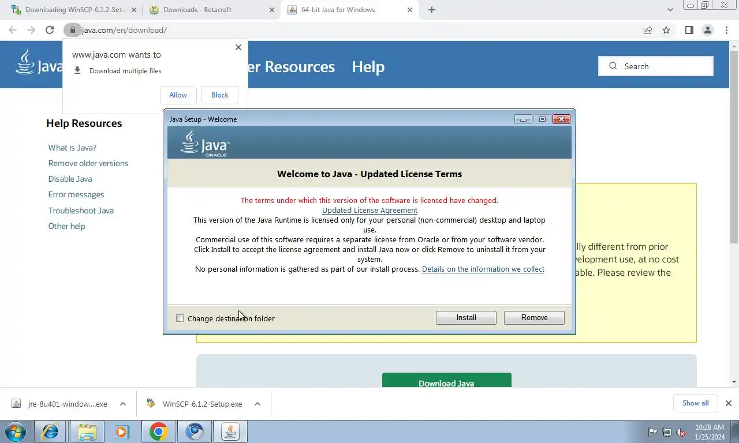Share this page icon

tap(648, 30)
